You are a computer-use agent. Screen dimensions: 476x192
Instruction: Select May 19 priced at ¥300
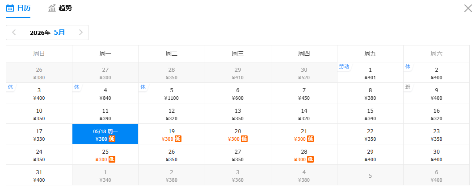click(x=172, y=134)
